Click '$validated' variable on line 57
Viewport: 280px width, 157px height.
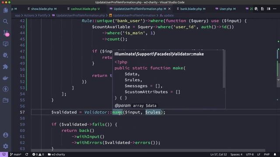tap(64, 112)
